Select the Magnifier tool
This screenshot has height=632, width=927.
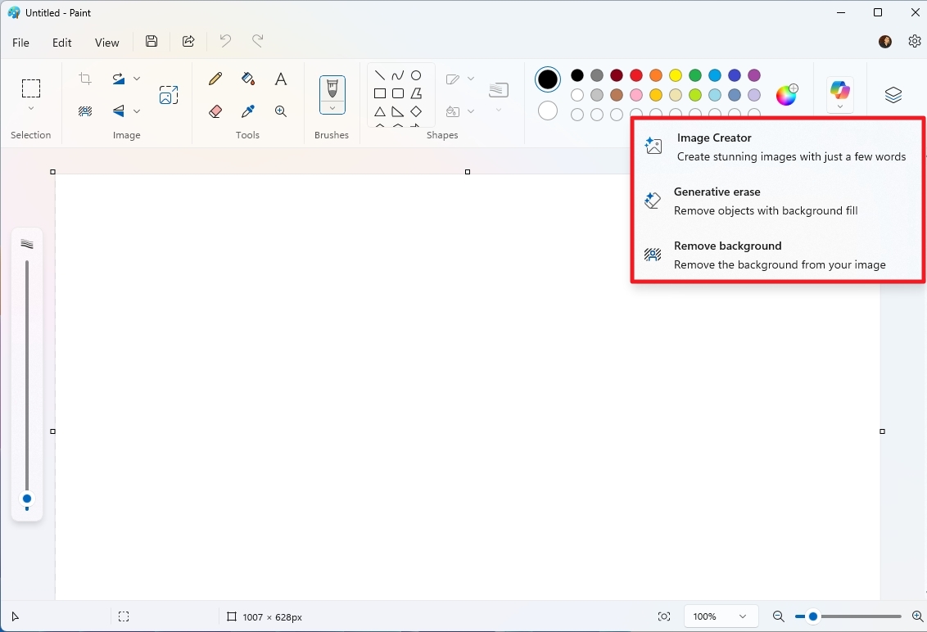click(x=280, y=111)
